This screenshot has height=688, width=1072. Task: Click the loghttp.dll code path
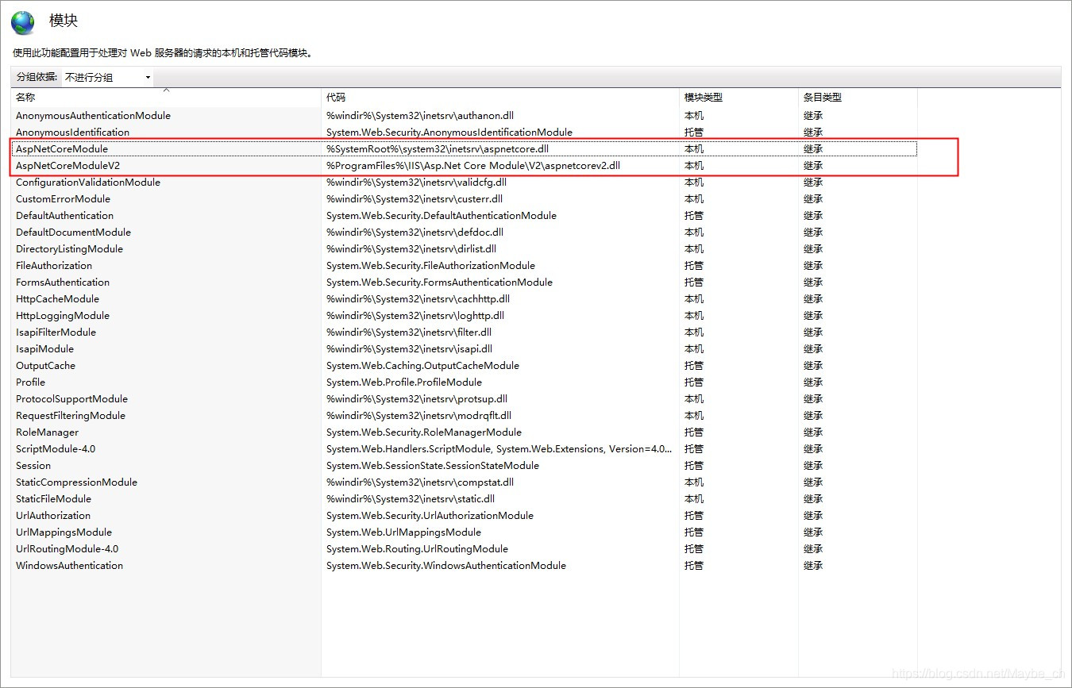[415, 315]
